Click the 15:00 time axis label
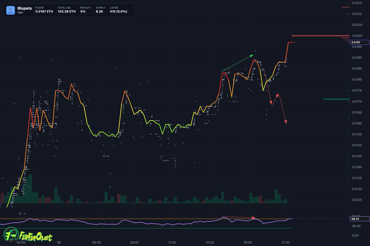The width and height of the screenshot is (370, 246). 210,242
